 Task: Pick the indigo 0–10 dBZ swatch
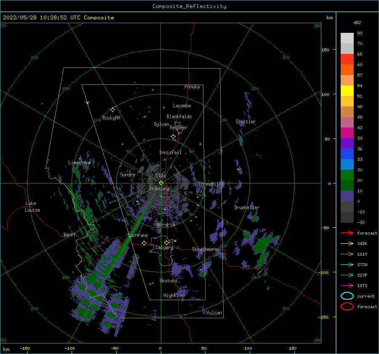pos(347,196)
